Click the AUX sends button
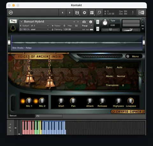Viewport: 153px width, 146px height. click(143, 26)
